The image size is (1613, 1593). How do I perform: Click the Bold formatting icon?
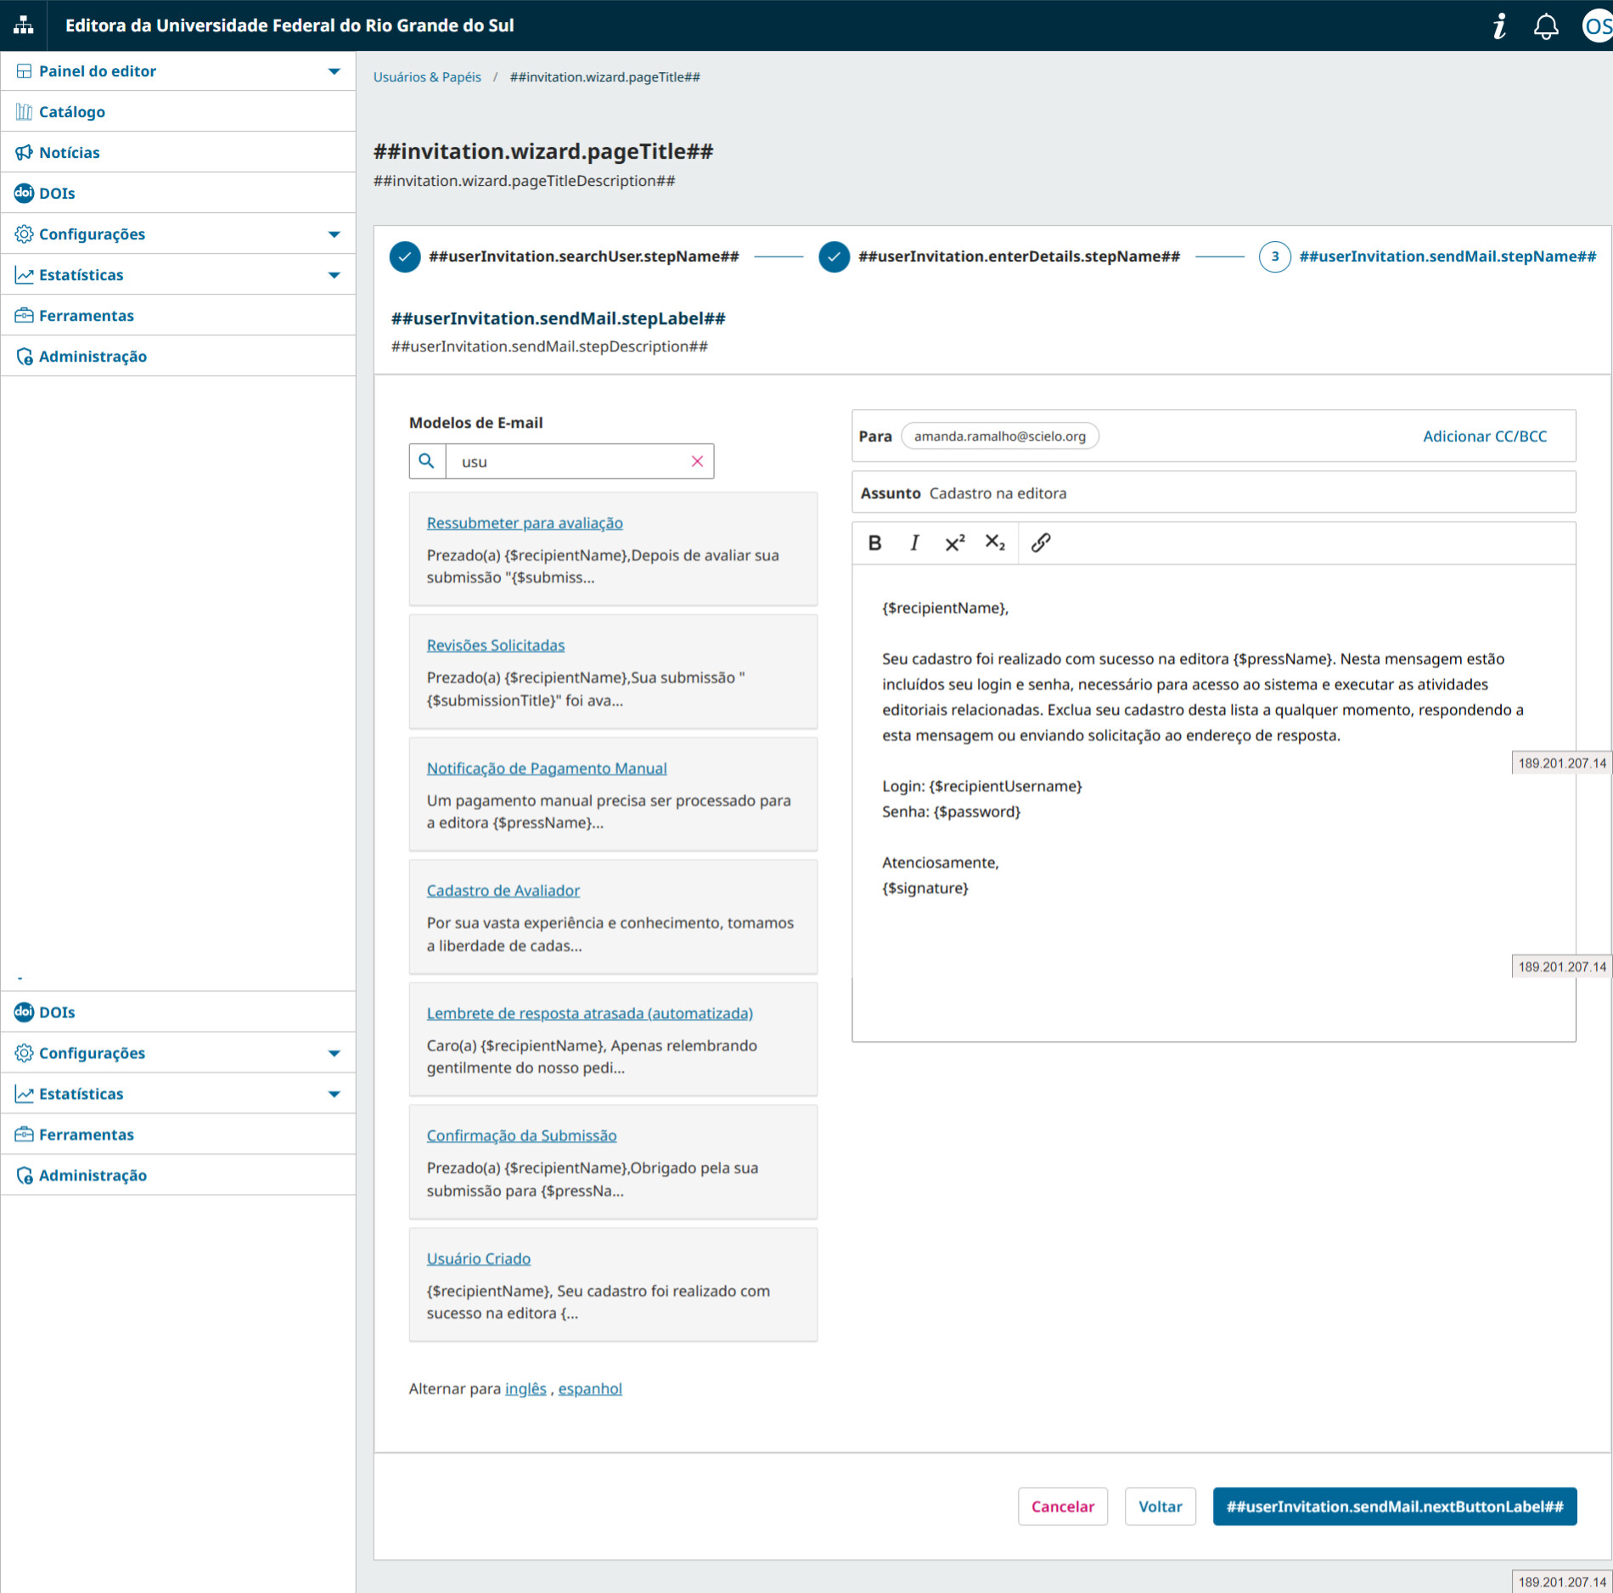[874, 543]
